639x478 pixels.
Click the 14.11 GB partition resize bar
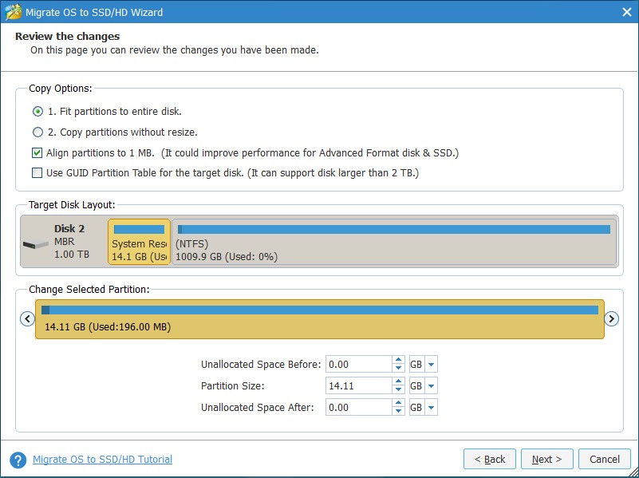pos(319,320)
